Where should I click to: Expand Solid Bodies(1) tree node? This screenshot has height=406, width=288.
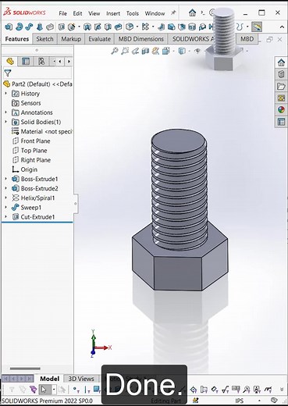coord(6,122)
